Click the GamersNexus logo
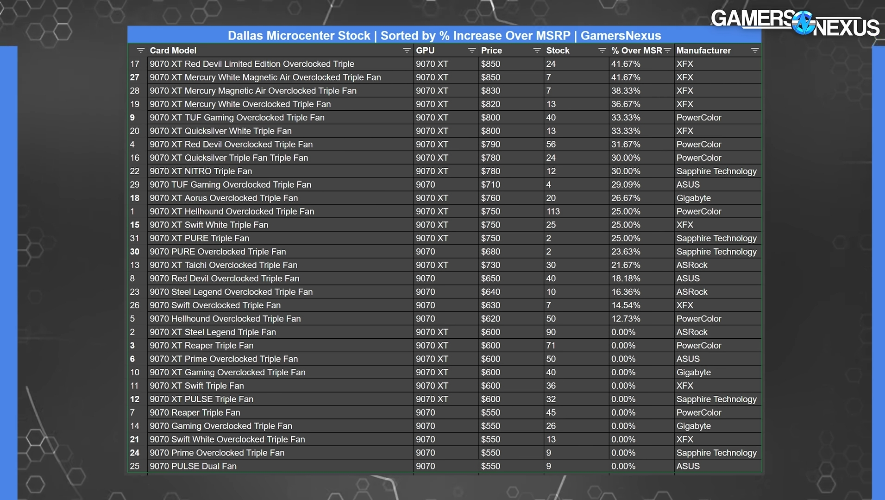The height and width of the screenshot is (500, 885). pyautogui.click(x=795, y=23)
